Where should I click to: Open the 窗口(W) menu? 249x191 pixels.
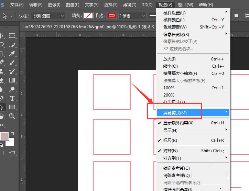point(185,5)
